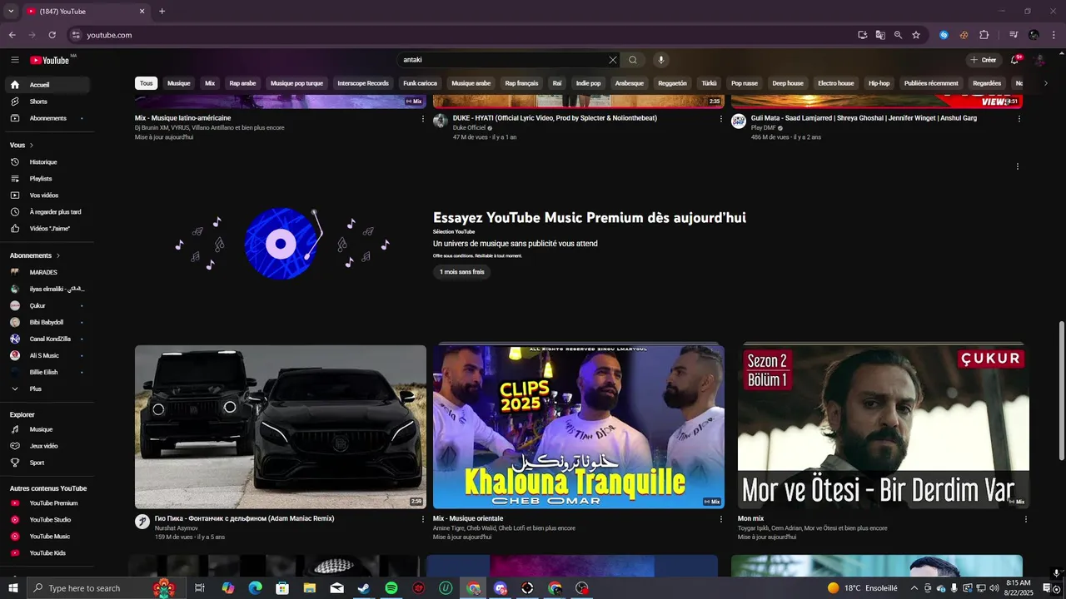Select the Publiées récemment chip
Viewport: 1066px width, 599px height.
pyautogui.click(x=931, y=83)
